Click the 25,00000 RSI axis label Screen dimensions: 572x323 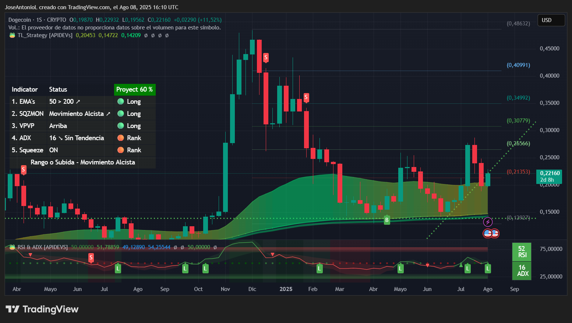click(x=551, y=277)
